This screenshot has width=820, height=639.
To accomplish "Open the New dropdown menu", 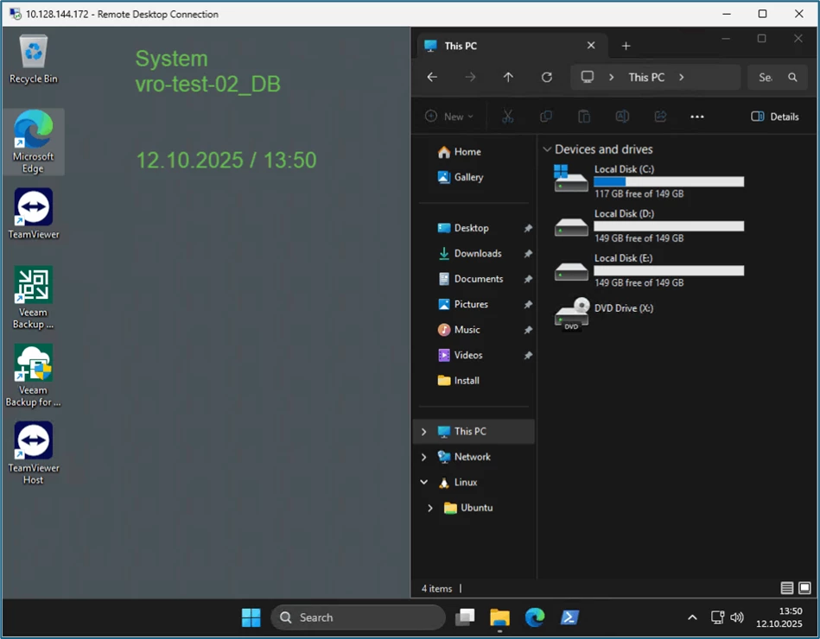I will coord(449,117).
